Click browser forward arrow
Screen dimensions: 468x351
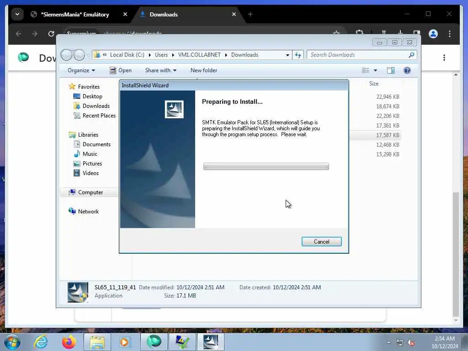coord(35,34)
